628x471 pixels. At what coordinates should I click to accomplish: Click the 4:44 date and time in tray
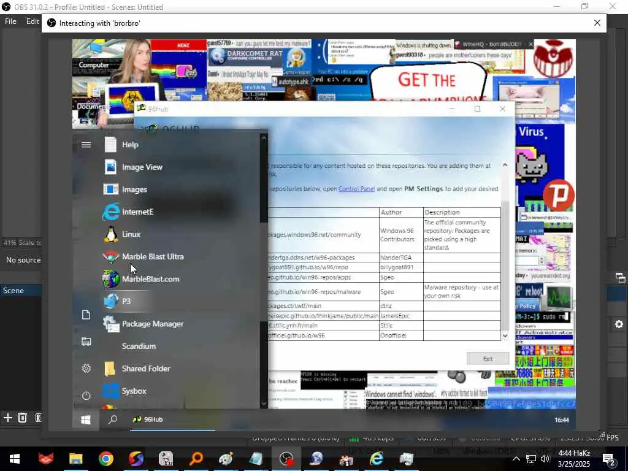click(x=574, y=459)
